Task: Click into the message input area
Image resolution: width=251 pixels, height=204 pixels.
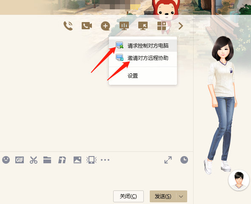Action: click(96, 177)
